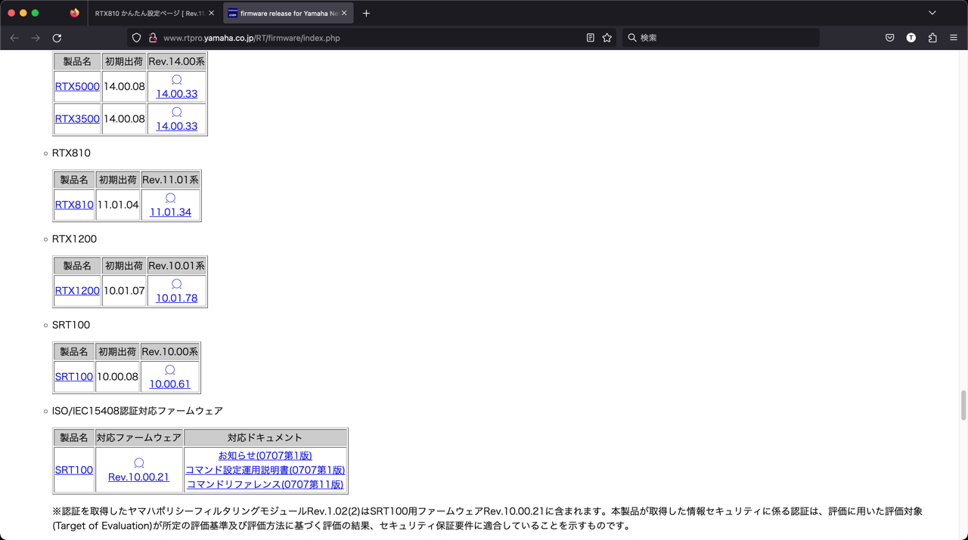Viewport: 968px width, 540px height.
Task: Select the firmware release for Yamaha tab
Action: [x=287, y=13]
